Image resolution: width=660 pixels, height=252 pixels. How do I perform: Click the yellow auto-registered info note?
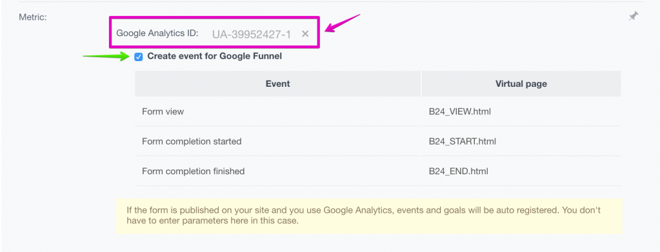369,216
